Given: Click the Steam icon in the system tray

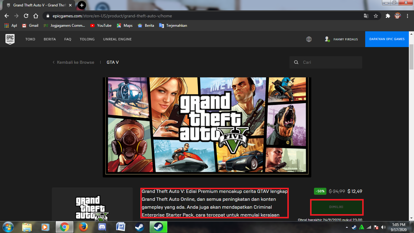Looking at the screenshot, I should (354, 227).
